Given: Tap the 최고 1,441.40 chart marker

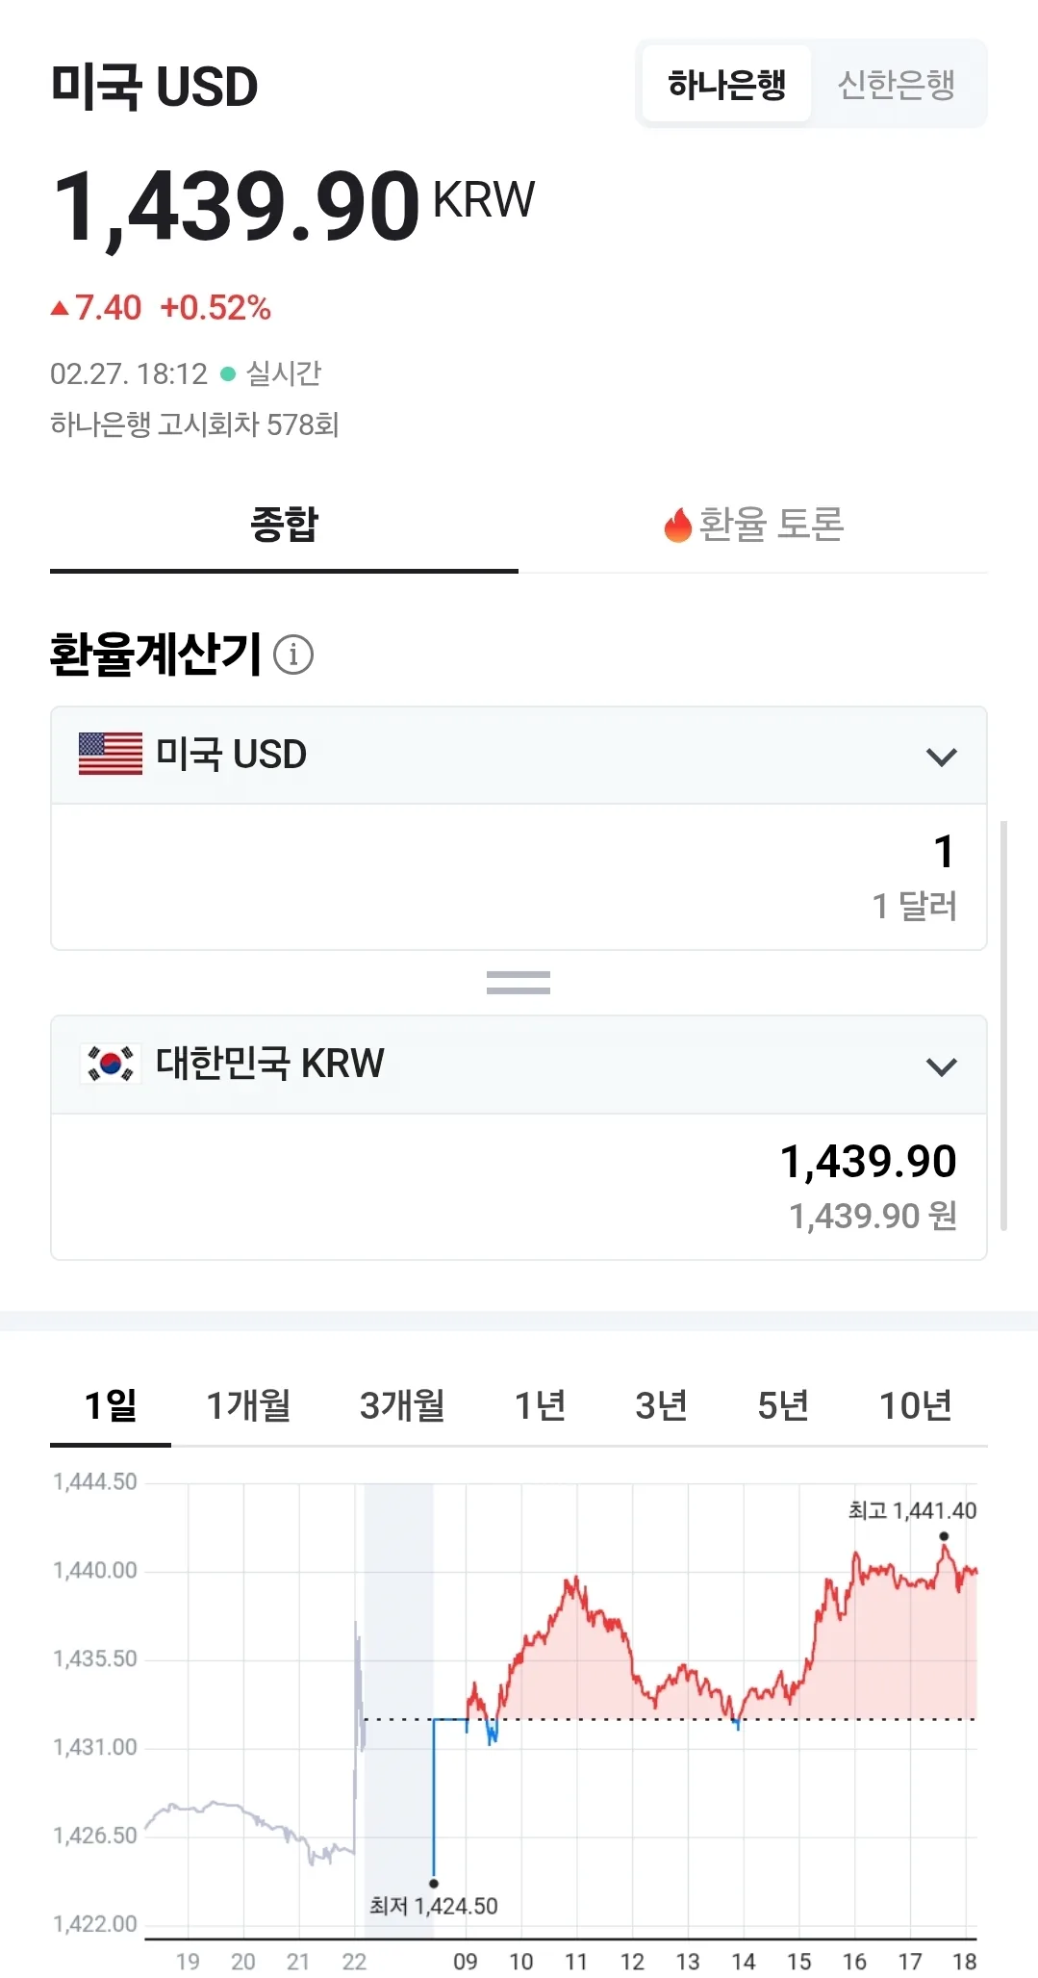Looking at the screenshot, I should (944, 1536).
